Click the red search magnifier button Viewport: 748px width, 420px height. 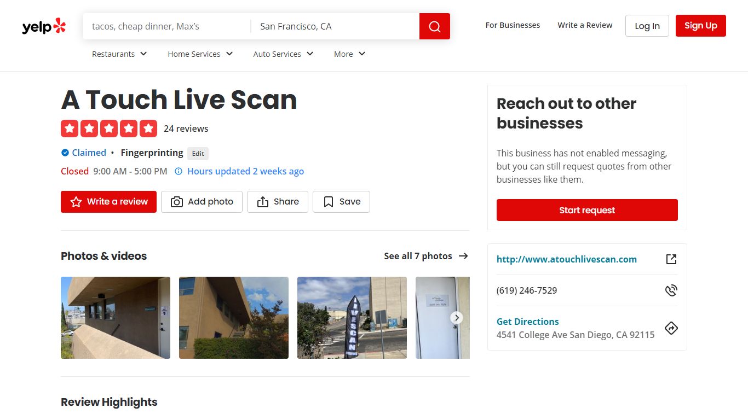point(435,26)
